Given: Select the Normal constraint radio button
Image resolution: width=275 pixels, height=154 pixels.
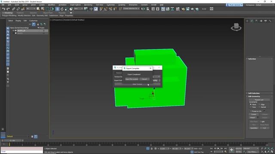Looking at the screenshot, I should 260,107.
